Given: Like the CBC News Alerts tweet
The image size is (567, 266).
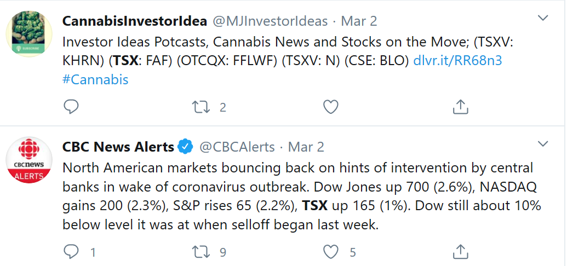Looking at the screenshot, I should click(x=330, y=252).
